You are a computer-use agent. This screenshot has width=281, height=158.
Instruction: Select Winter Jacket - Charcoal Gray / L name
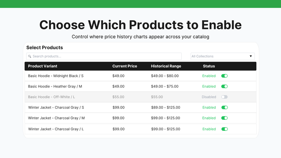point(56,129)
